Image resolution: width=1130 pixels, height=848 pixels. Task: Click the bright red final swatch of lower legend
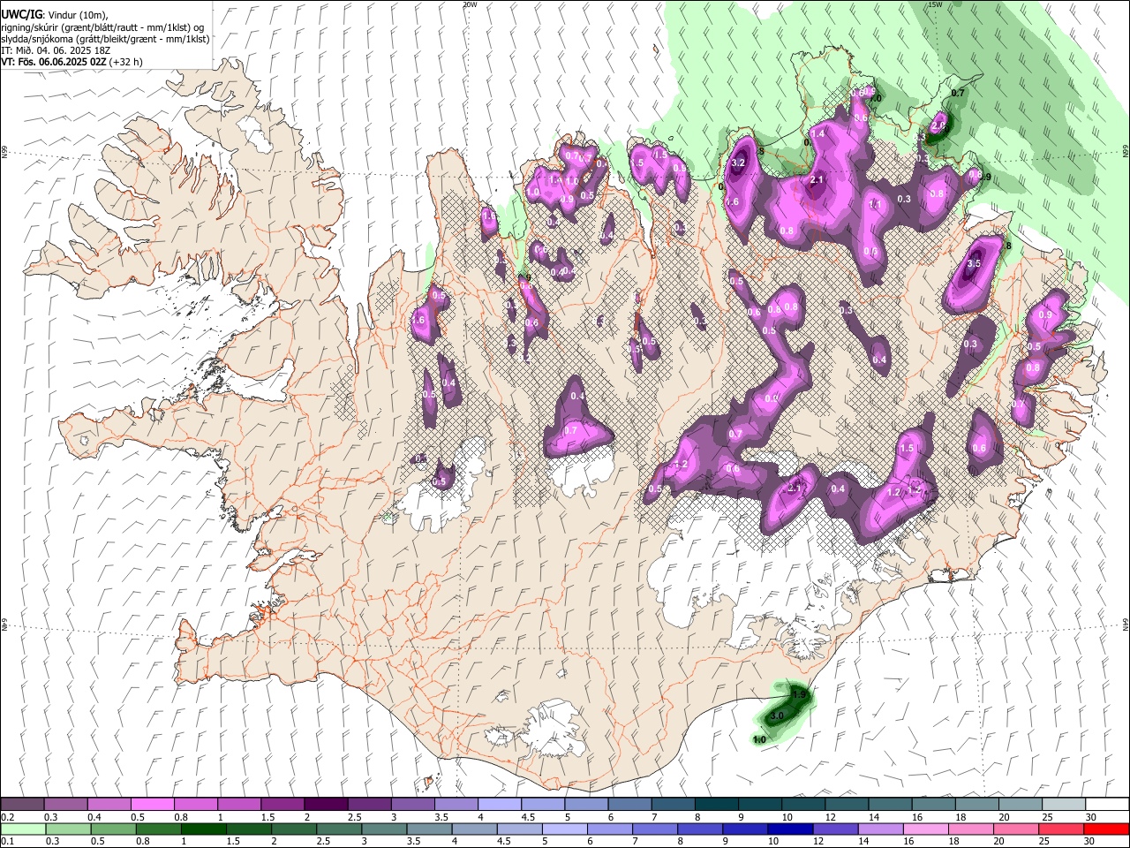tap(1107, 829)
